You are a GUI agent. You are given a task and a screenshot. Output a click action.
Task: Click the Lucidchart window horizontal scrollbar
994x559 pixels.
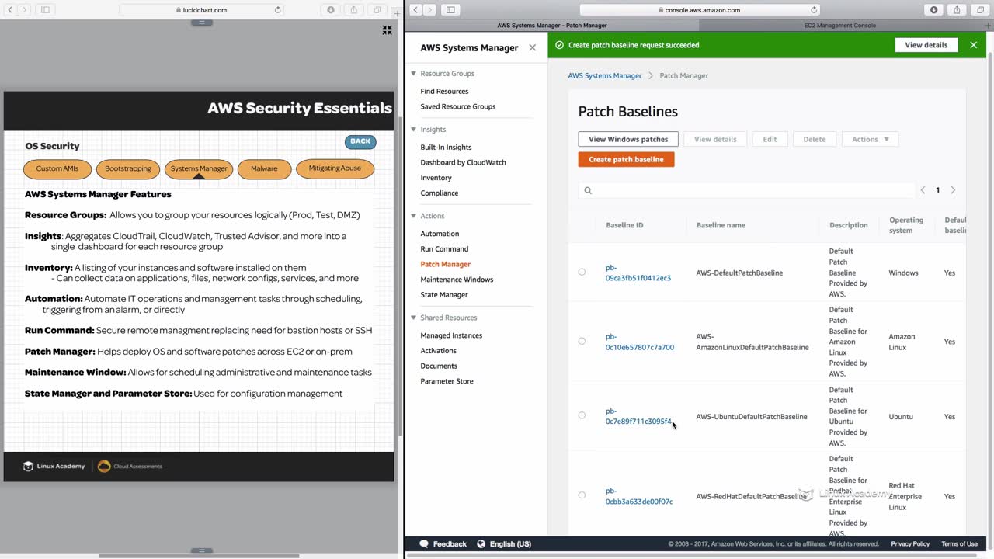pyautogui.click(x=199, y=556)
